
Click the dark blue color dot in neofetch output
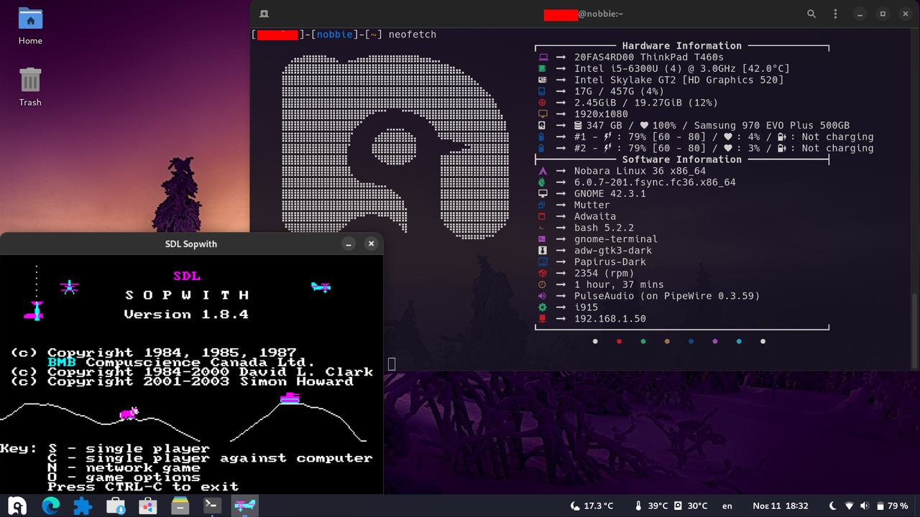coord(691,342)
